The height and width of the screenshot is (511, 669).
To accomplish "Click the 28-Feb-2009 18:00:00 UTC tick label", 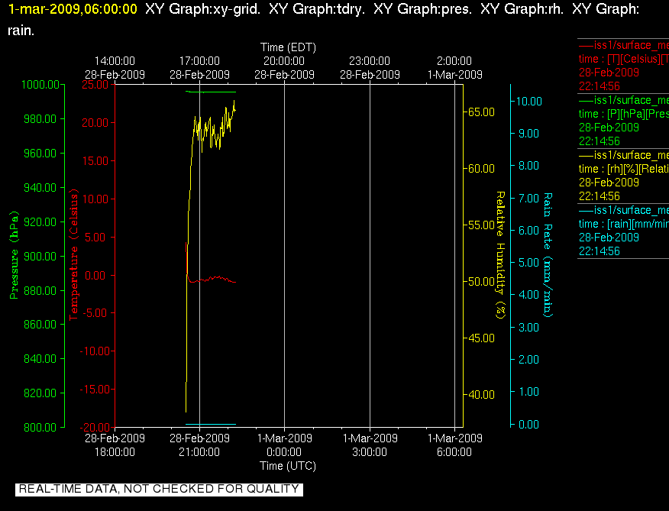I will click(115, 445).
